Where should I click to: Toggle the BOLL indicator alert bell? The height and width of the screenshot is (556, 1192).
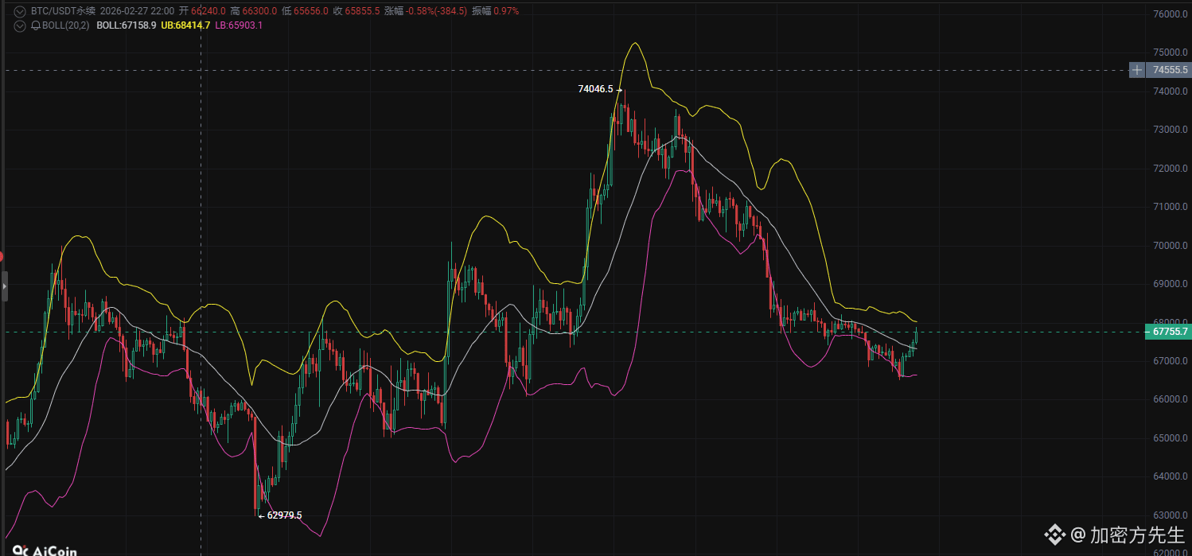[36, 25]
